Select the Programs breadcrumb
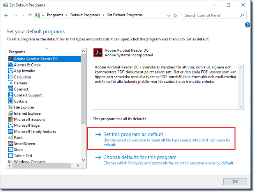This screenshot has height=192, width=254. (x=55, y=15)
